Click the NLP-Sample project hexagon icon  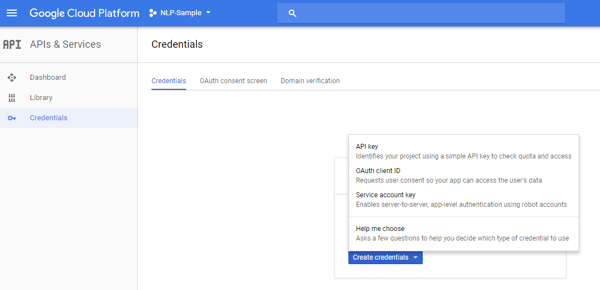click(x=153, y=13)
